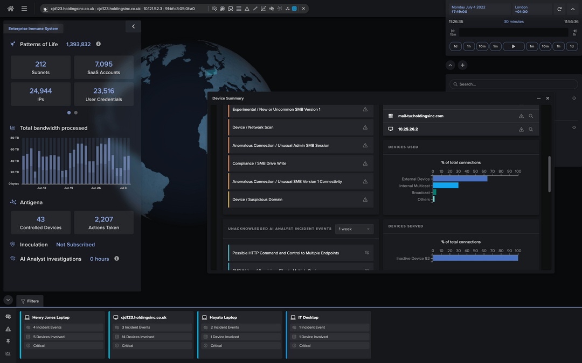Screen dimensions: 582x363
Task: Click the play button in the time playback controls
Action: (x=513, y=46)
